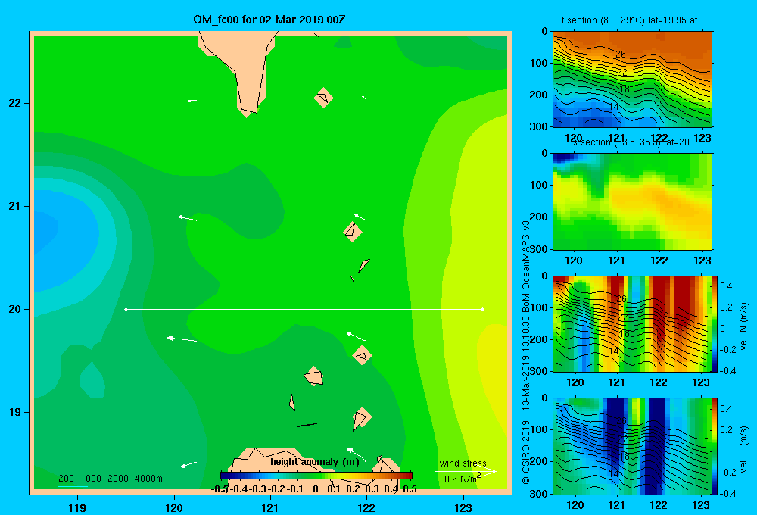
Task: Click the wind stress reference arrow
Action: [x=465, y=471]
